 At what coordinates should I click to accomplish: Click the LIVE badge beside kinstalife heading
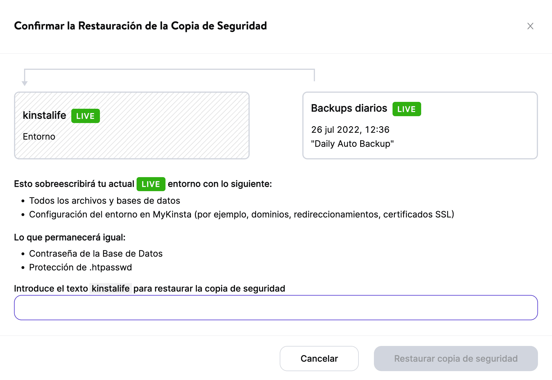tap(85, 116)
